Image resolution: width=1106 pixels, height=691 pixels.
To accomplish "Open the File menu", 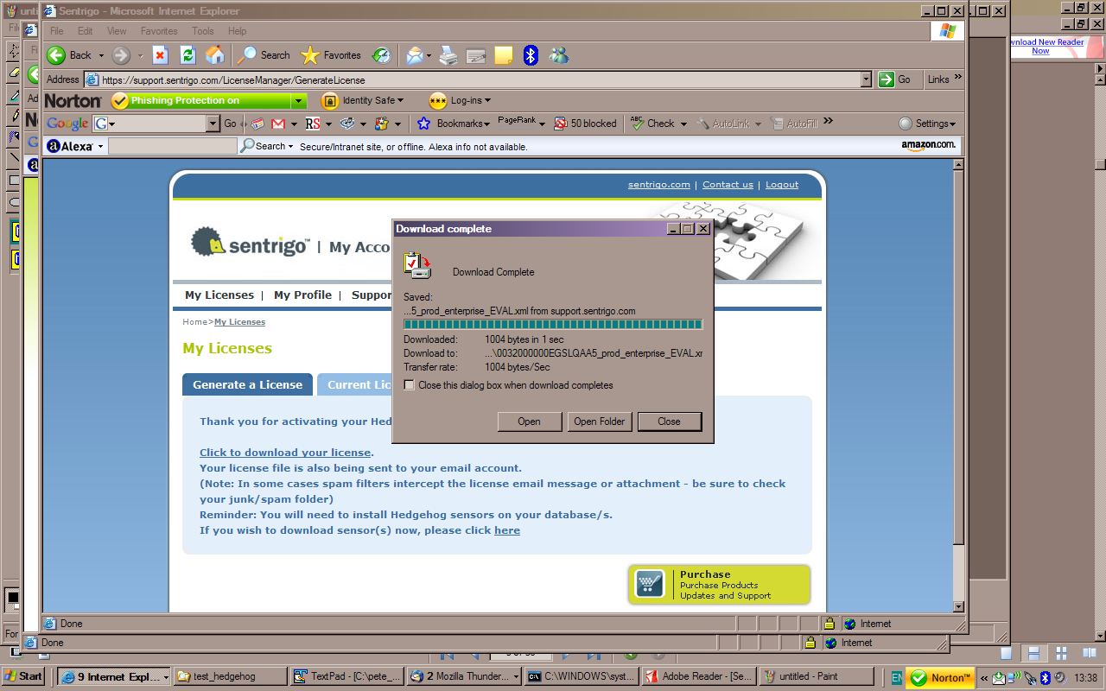I will (56, 31).
